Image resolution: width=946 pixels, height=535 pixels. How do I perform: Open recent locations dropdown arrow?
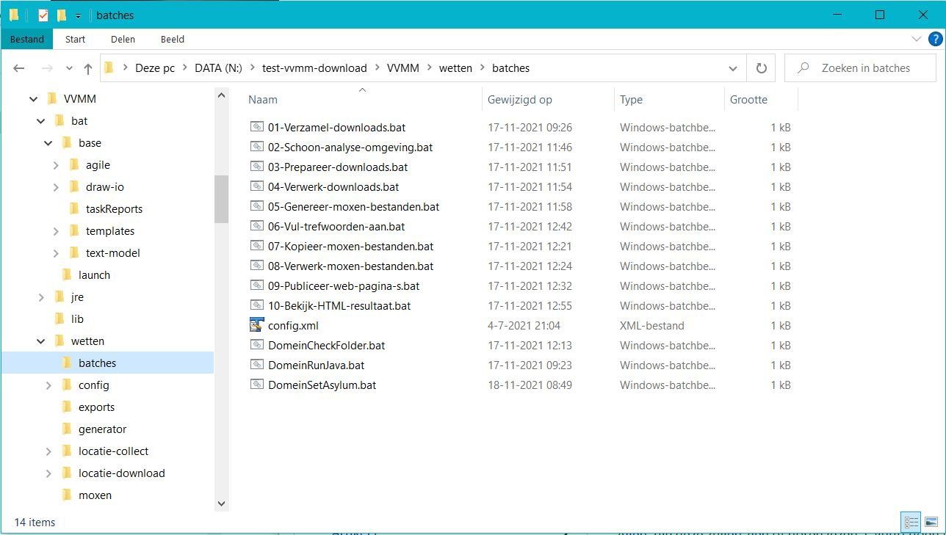click(x=69, y=68)
